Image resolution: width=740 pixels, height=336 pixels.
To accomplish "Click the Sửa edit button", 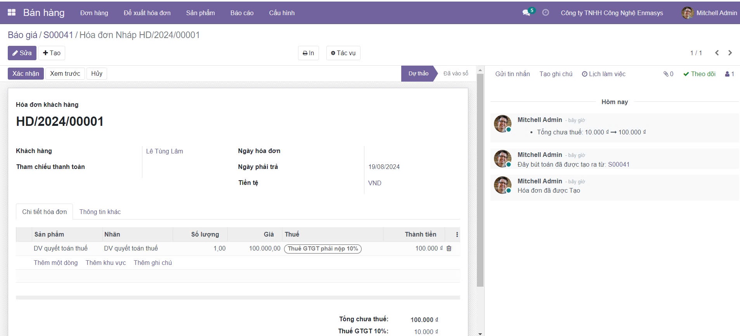I will 22,53.
